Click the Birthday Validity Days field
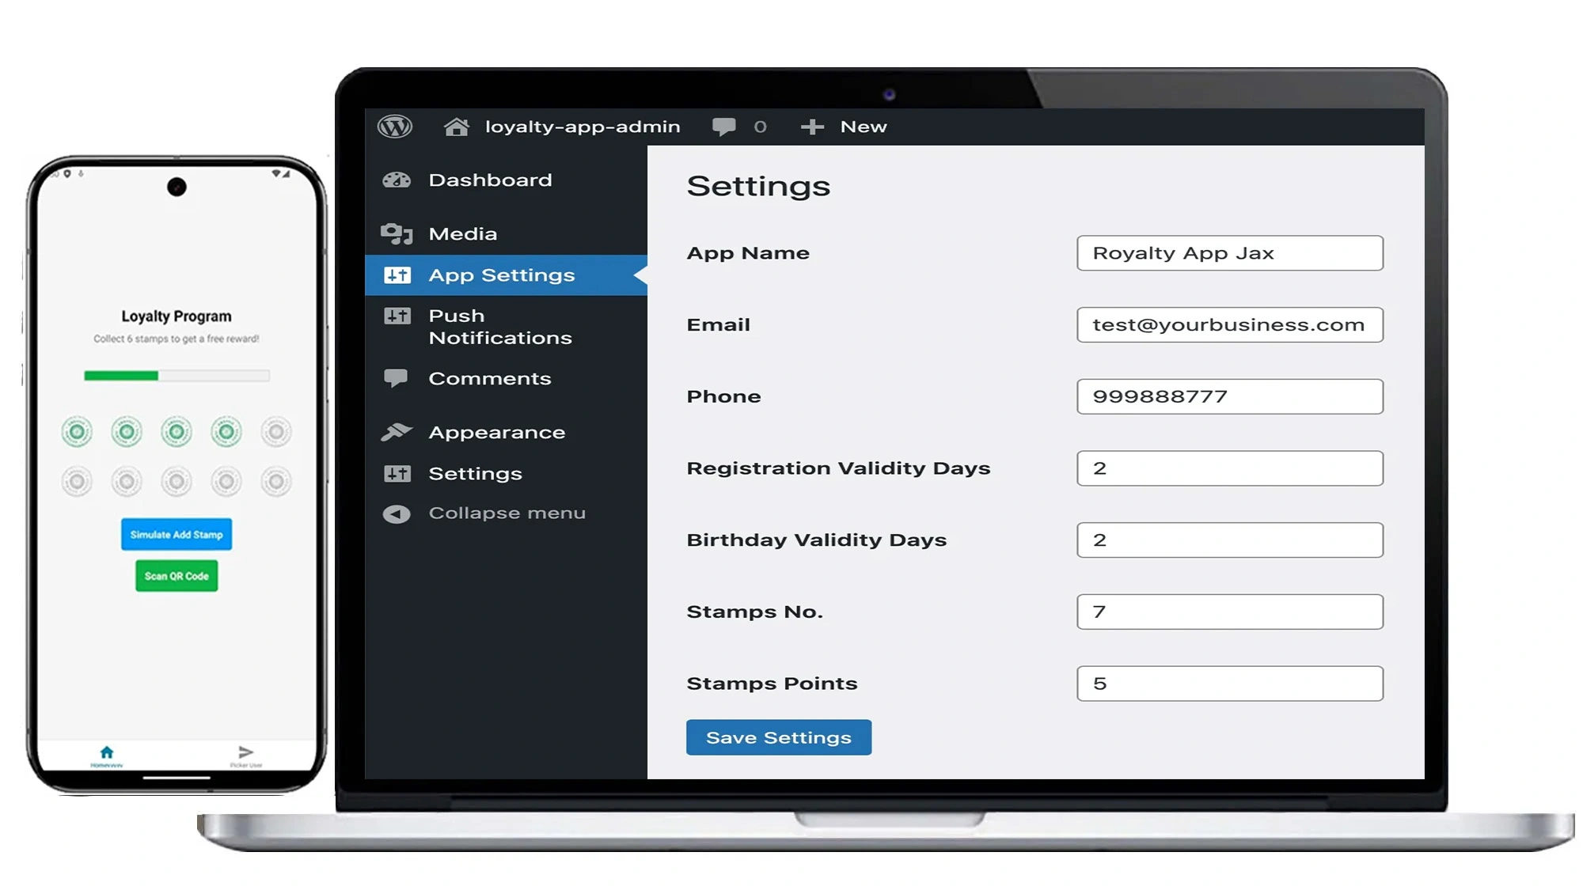The height and width of the screenshot is (890, 1583). [x=1230, y=540]
